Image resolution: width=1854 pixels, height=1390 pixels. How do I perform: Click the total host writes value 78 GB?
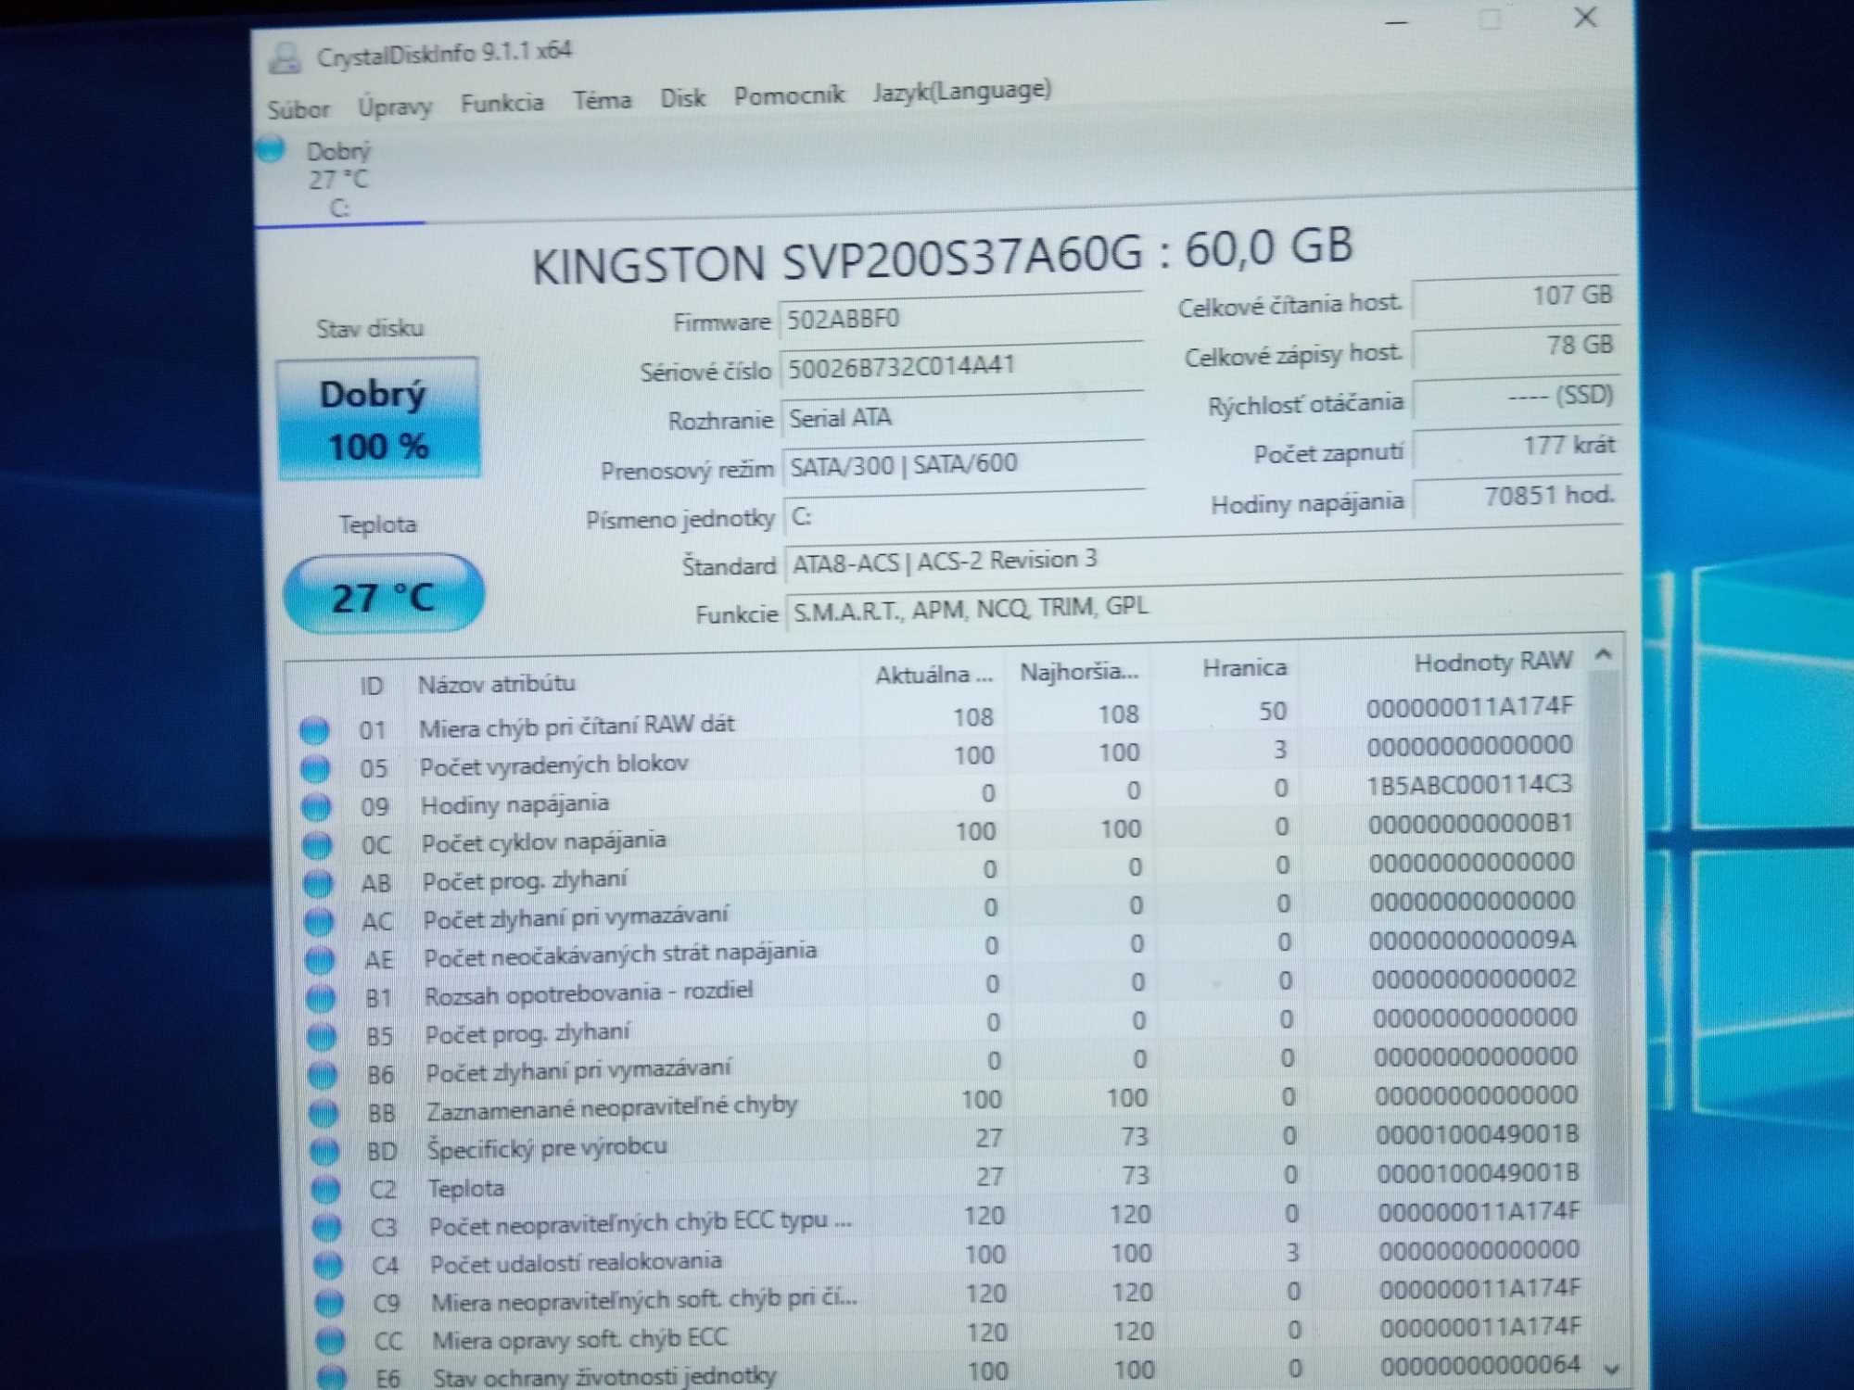click(x=1517, y=347)
